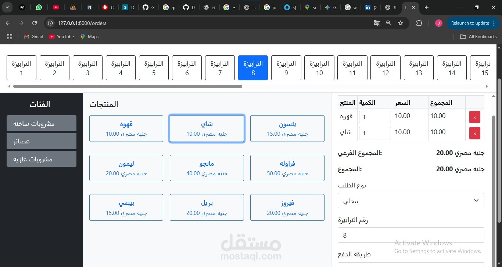Open the Upwork browser tab
Screen dimensions: 502x267
point(22,7)
